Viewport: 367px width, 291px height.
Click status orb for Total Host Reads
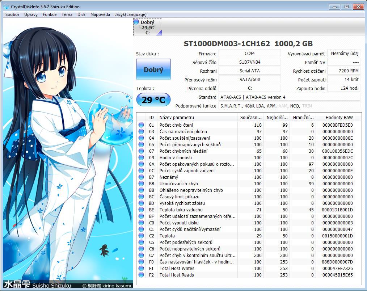[141, 275]
